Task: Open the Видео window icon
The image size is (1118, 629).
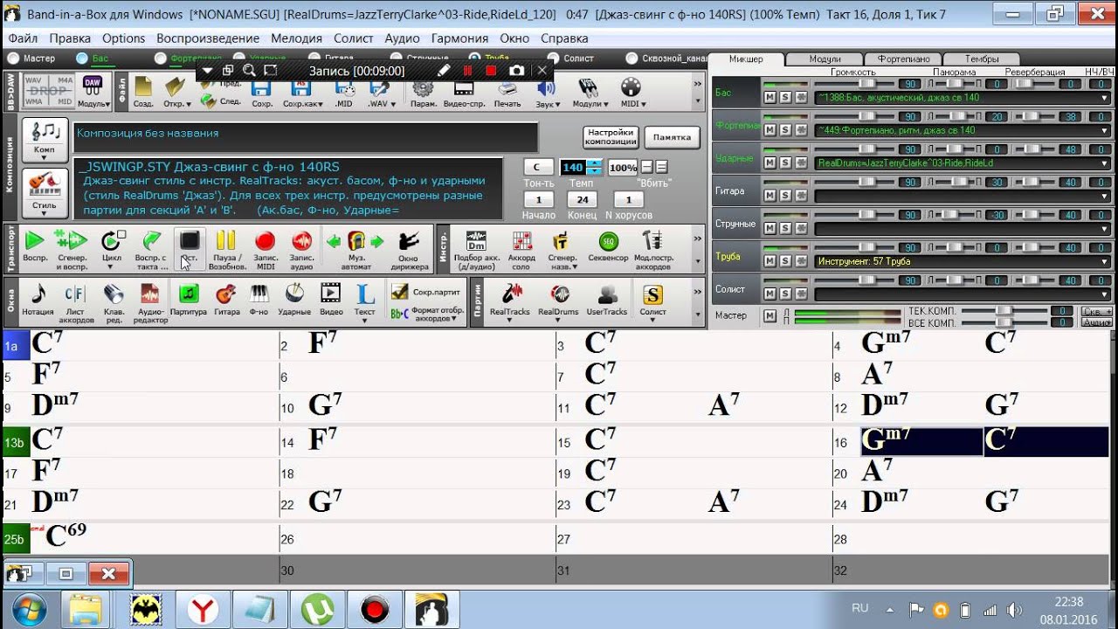Action: click(331, 301)
